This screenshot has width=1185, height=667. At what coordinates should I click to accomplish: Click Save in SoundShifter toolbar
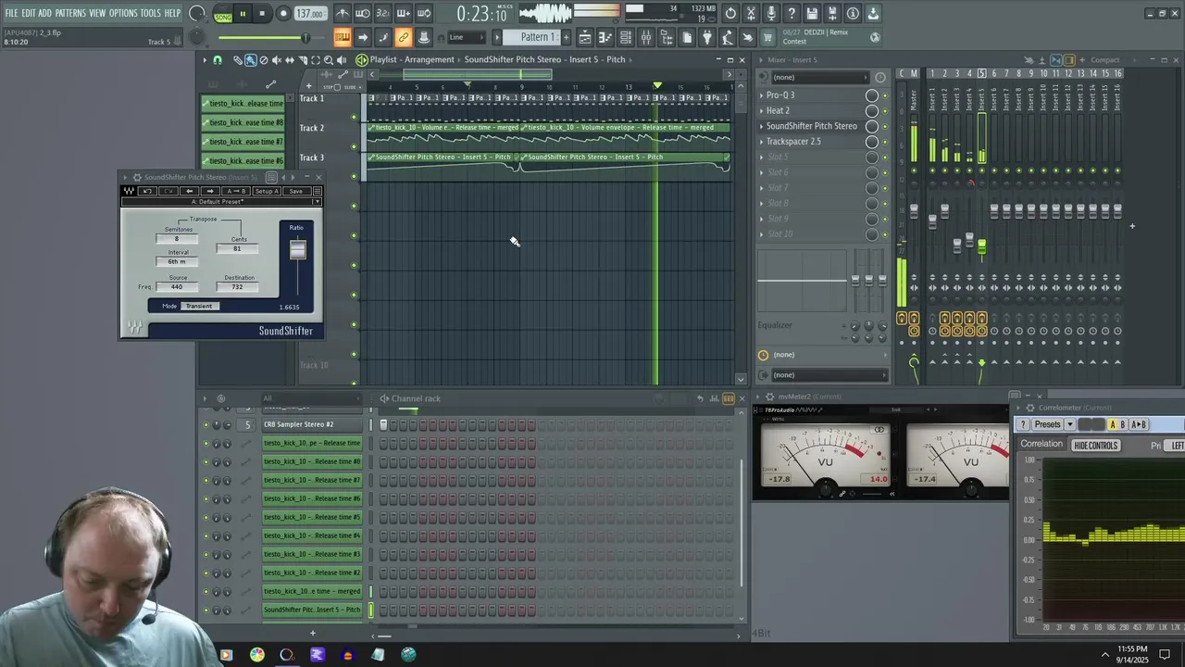click(295, 191)
